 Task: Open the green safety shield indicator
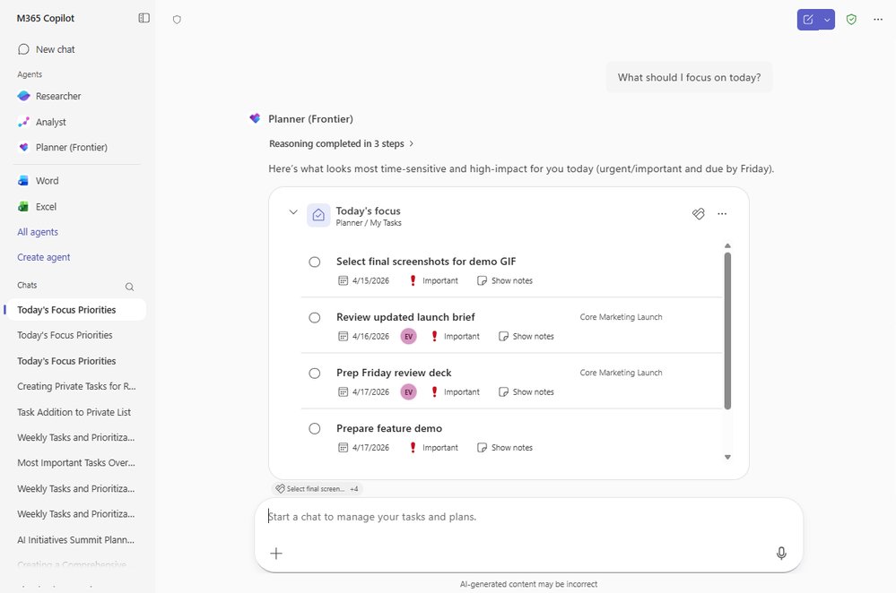coord(850,19)
